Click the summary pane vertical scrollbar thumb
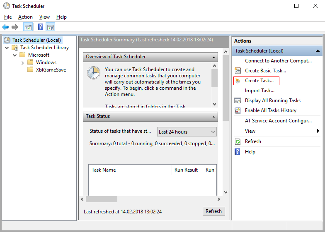325x232 pixels. point(226,88)
